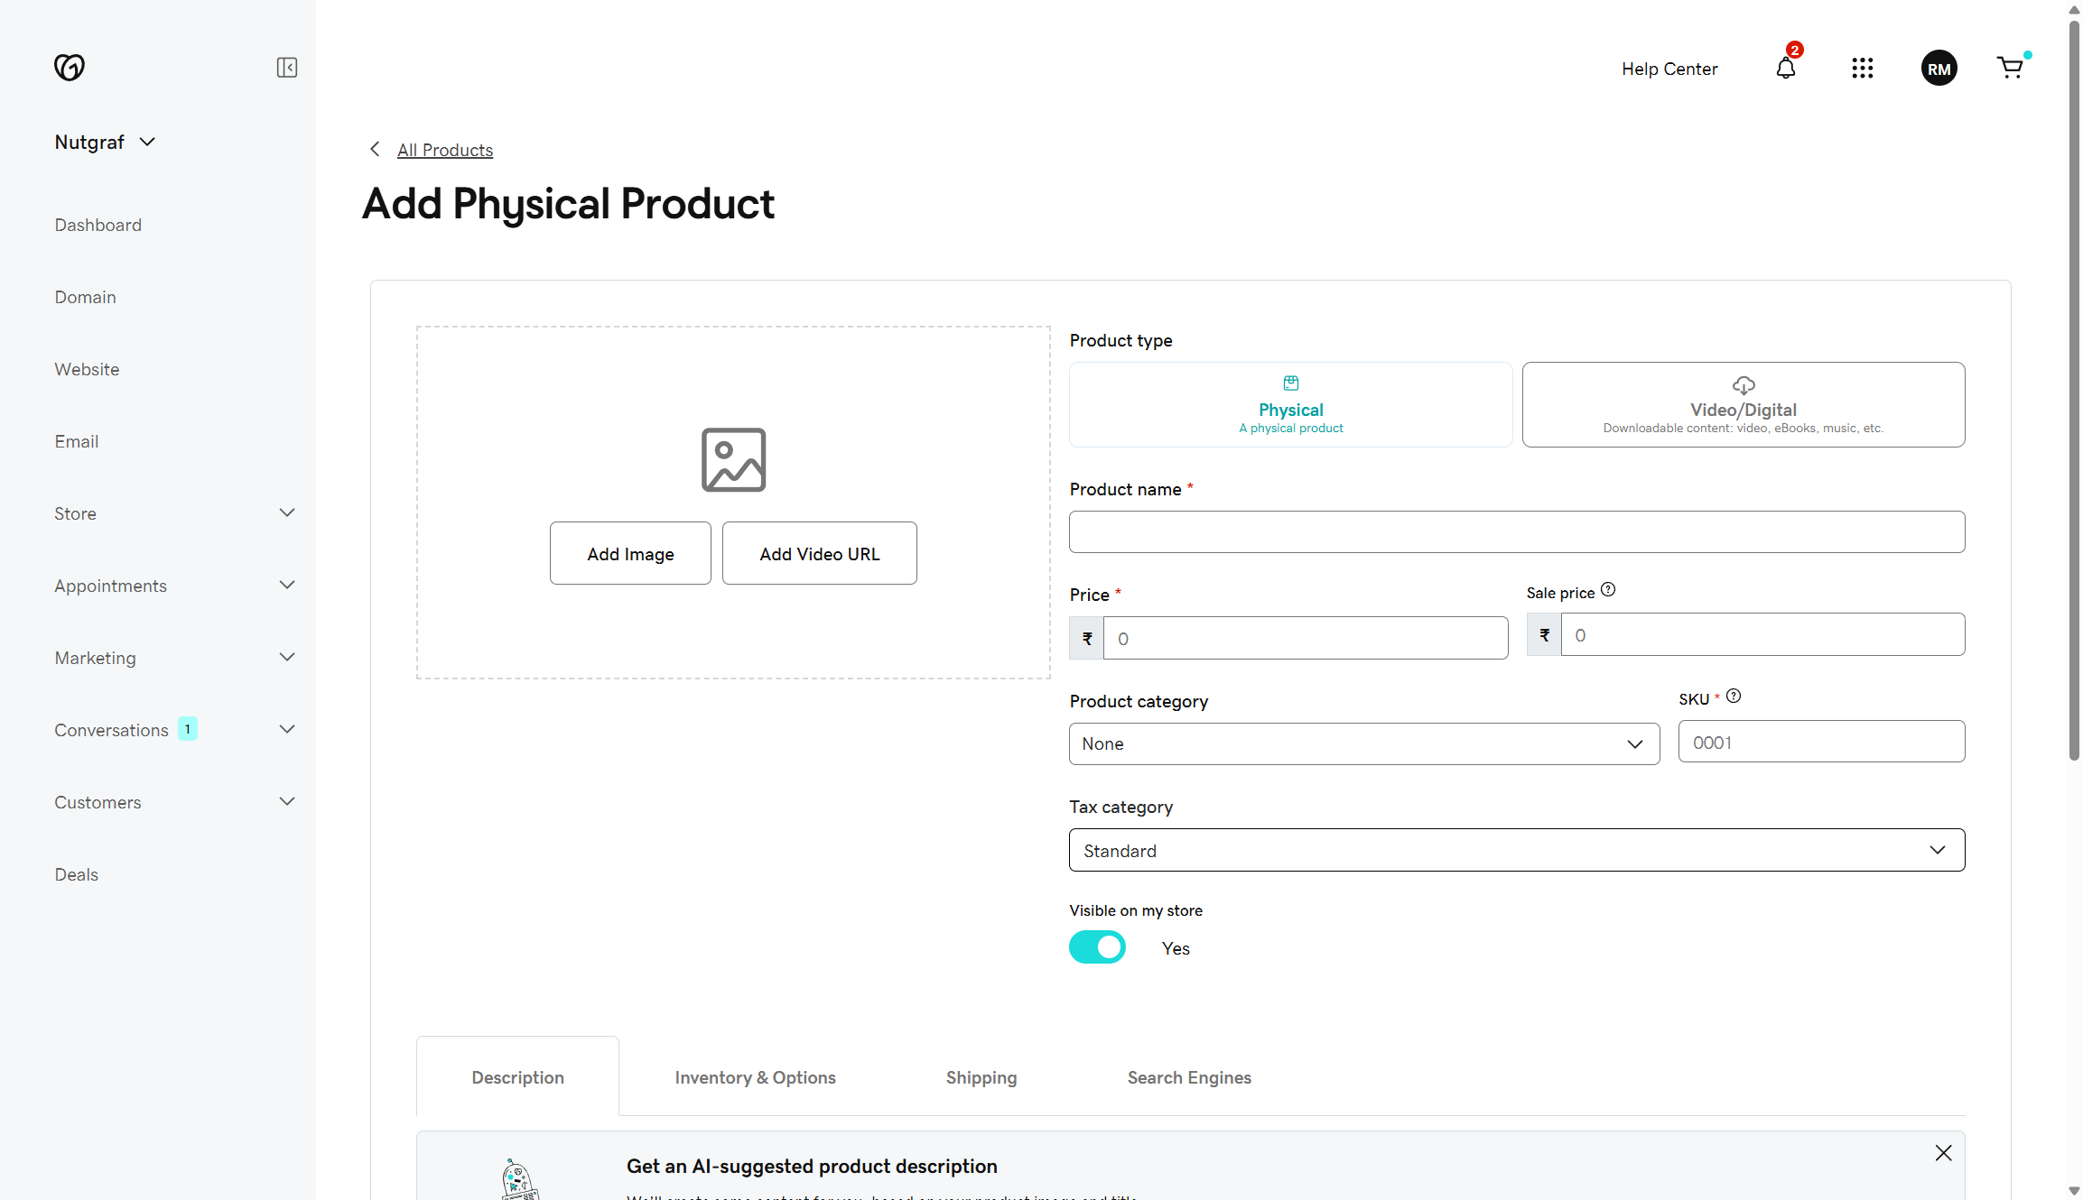Click the GoDaddy logo
The image size is (2083, 1200).
[70, 67]
